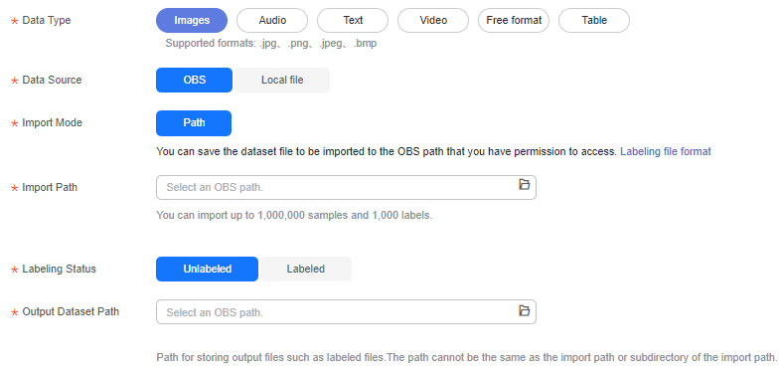Viewport: 781px width, 371px height.
Task: Click the Labeling Status field label
Action: tap(60, 270)
